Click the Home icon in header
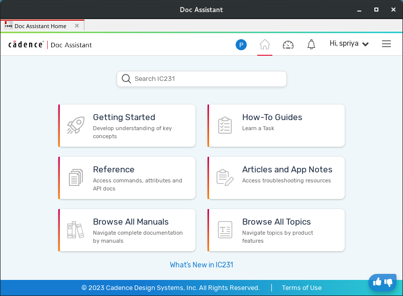 point(265,45)
